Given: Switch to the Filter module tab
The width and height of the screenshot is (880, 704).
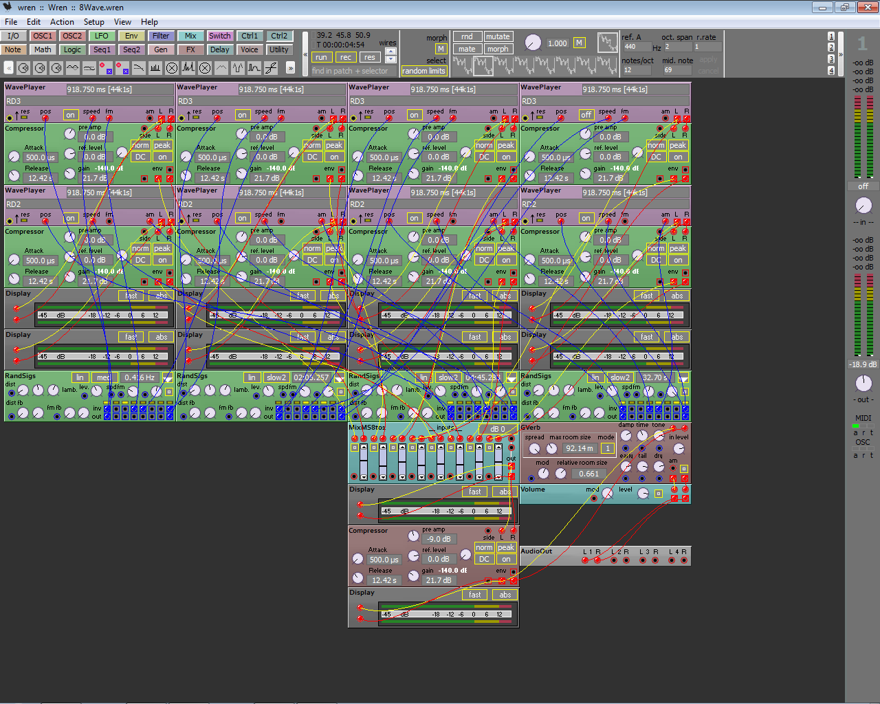Looking at the screenshot, I should point(161,36).
